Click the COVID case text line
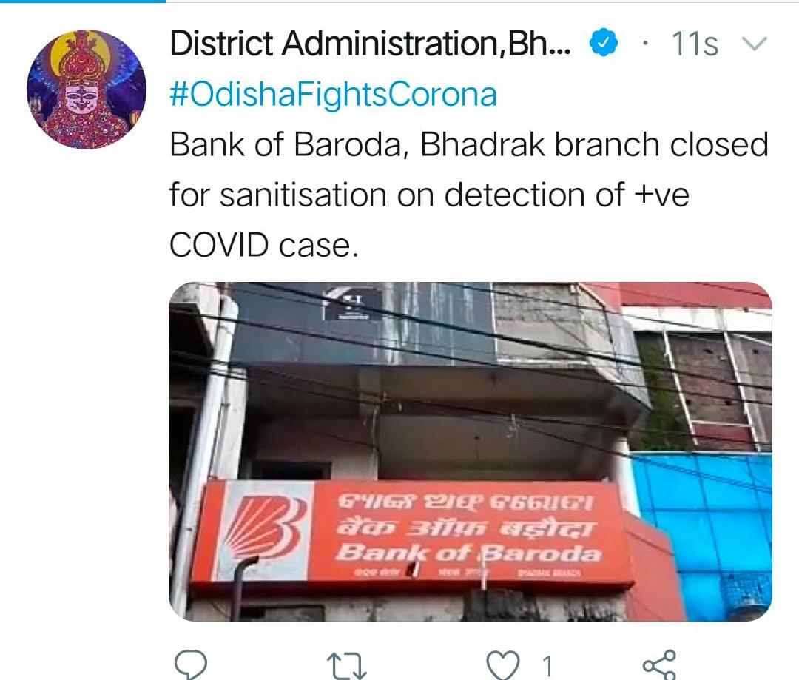Image resolution: width=799 pixels, height=680 pixels. [264, 245]
